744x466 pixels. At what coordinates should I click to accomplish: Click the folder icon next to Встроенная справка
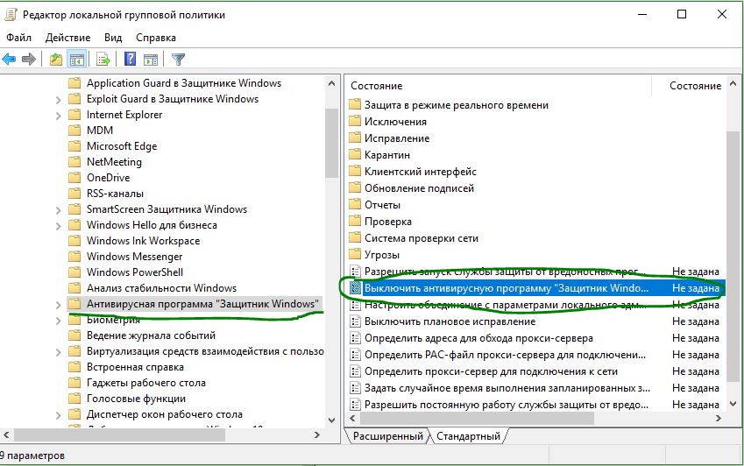(74, 366)
